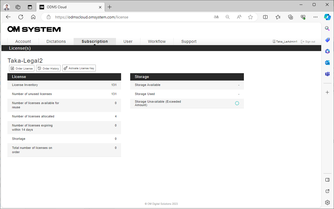
Task: Select the Workflow menu item
Action: point(157,41)
